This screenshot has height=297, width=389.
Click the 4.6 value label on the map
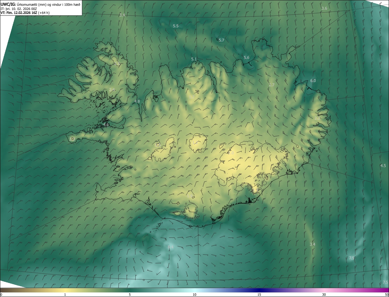point(106,125)
